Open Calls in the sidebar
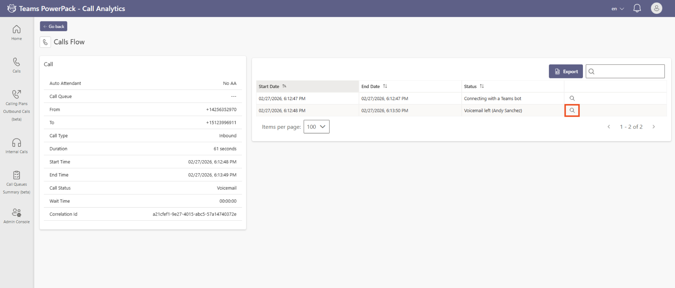675x288 pixels. (x=17, y=65)
